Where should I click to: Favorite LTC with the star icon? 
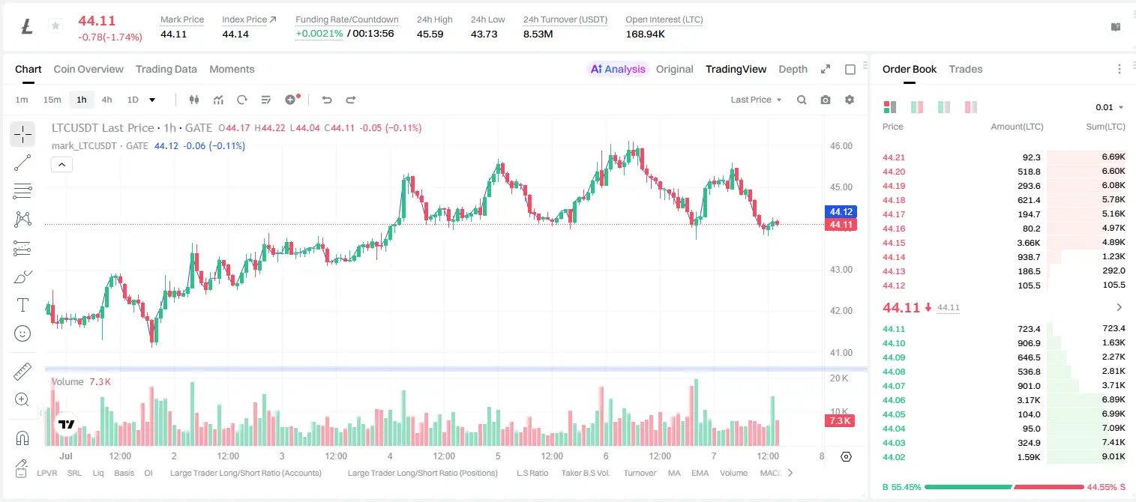tap(55, 26)
